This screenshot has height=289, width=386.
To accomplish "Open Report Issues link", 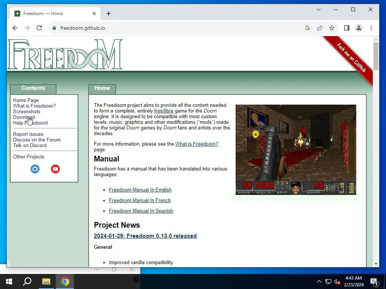I will (x=28, y=134).
